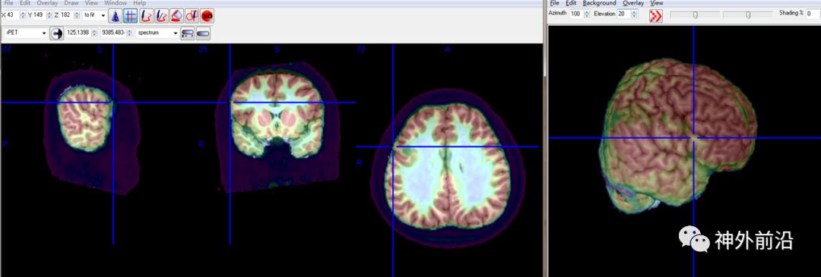Open the Overlay menu in main window
The height and width of the screenshot is (277, 821).
coord(47,3)
